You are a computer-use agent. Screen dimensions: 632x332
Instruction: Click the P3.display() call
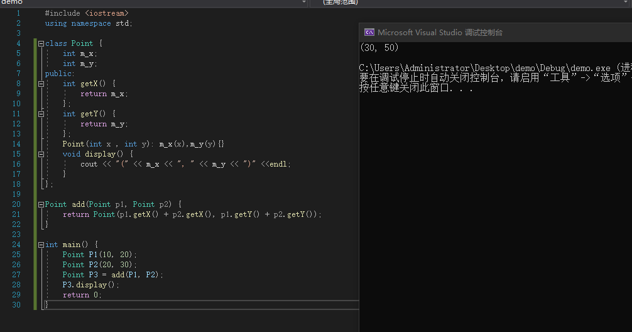coord(90,285)
